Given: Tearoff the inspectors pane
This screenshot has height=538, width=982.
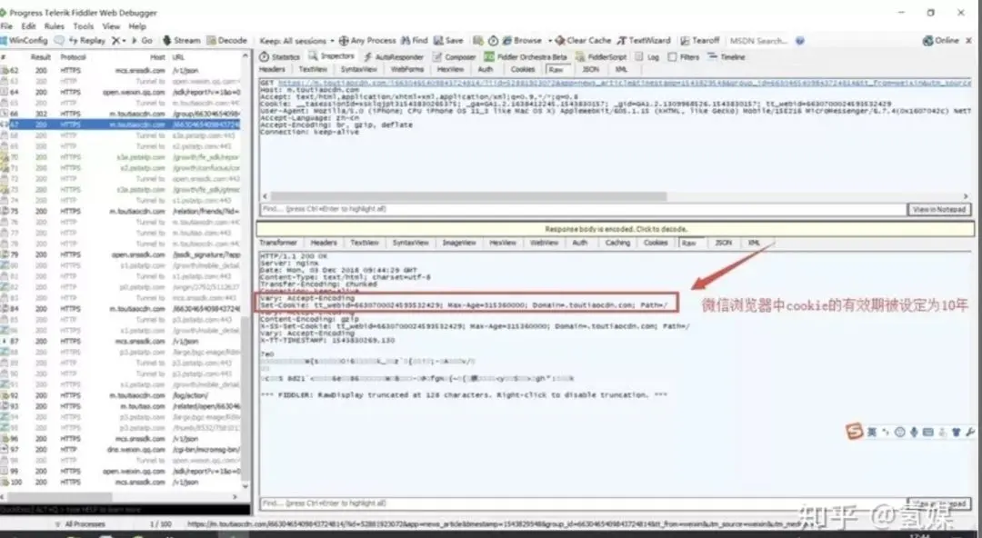Looking at the screenshot, I should tap(699, 40).
